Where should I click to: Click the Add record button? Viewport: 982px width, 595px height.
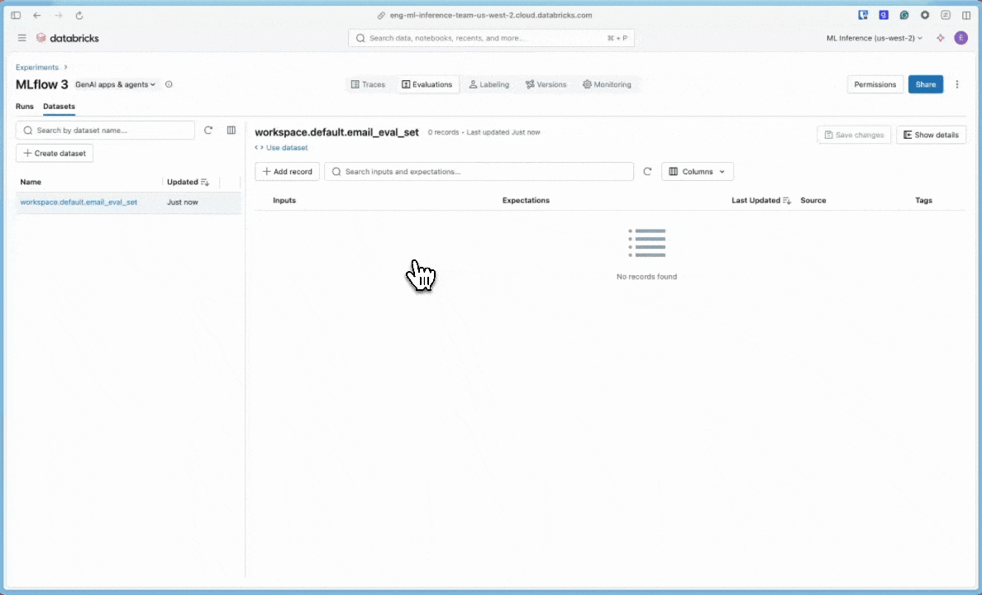[287, 172]
